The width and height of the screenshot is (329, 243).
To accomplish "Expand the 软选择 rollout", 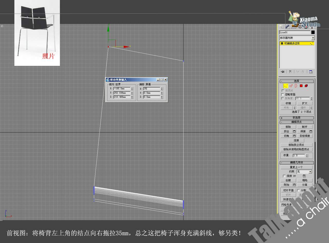I will (x=297, y=118).
